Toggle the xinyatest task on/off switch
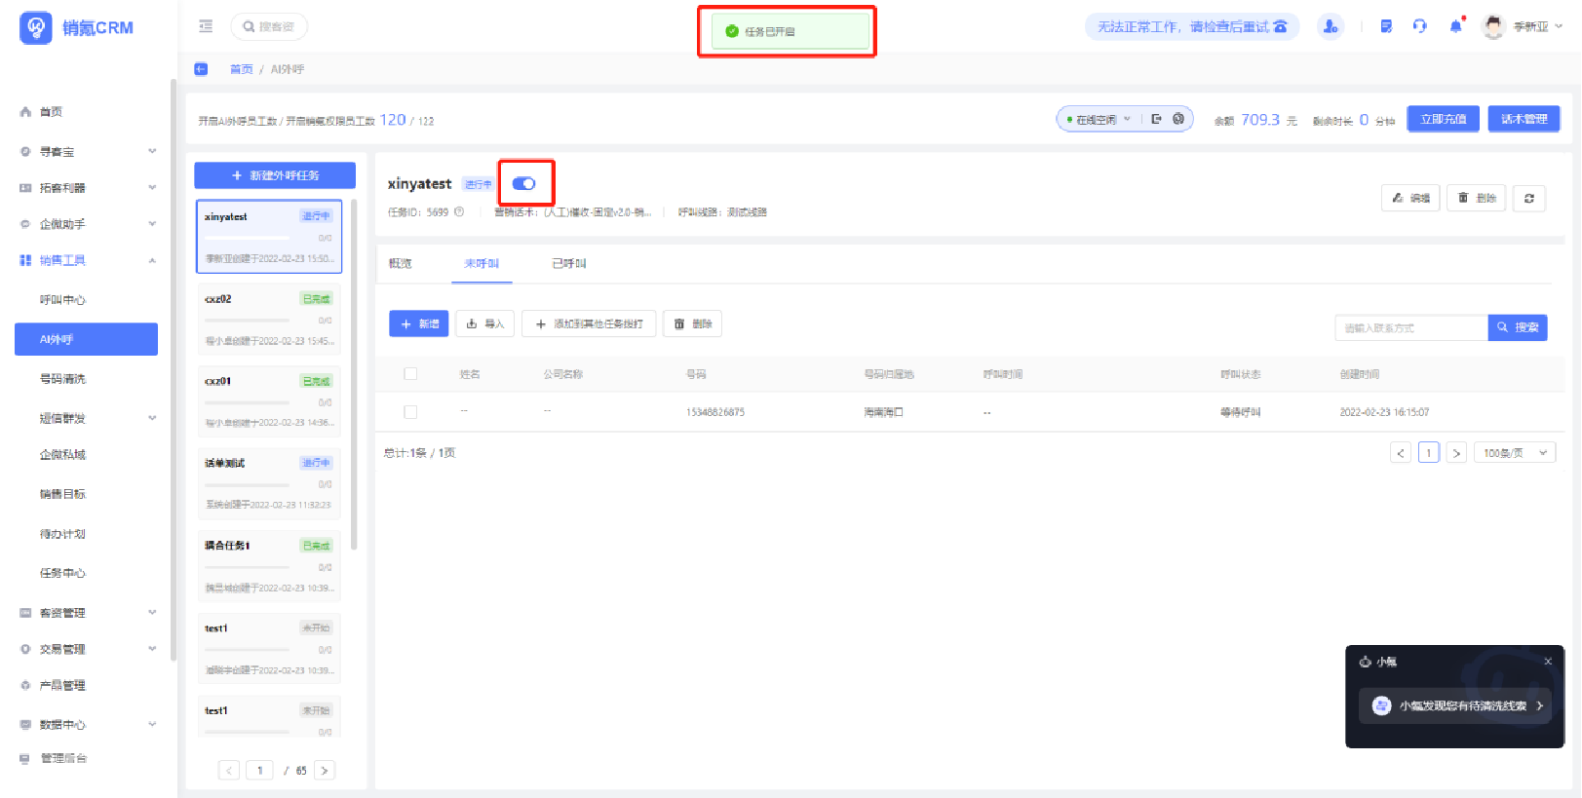The height and width of the screenshot is (798, 1582). coord(524,183)
